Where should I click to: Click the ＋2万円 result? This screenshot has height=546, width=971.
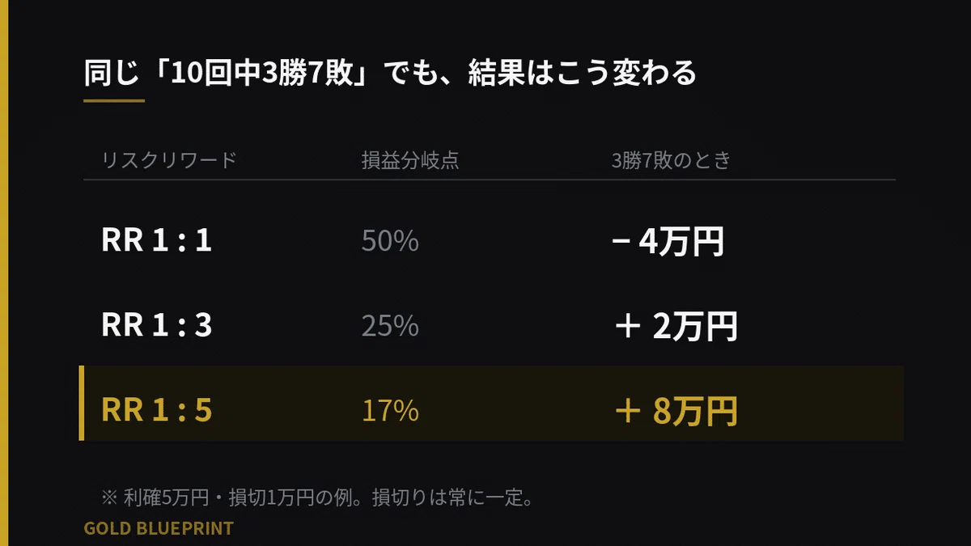point(676,327)
